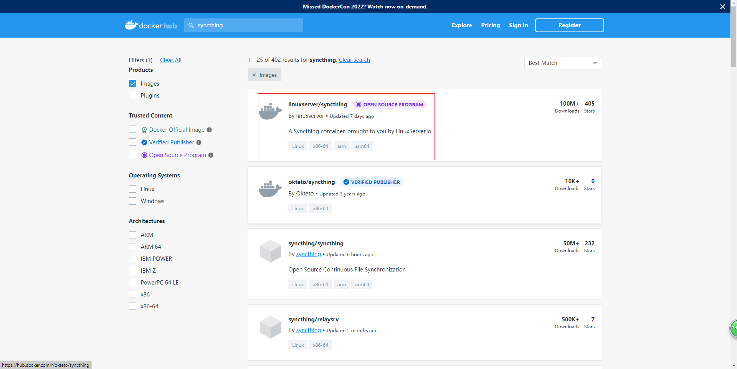737x369 pixels.
Task: Close the DockerCon announcement banner
Action: point(722,7)
